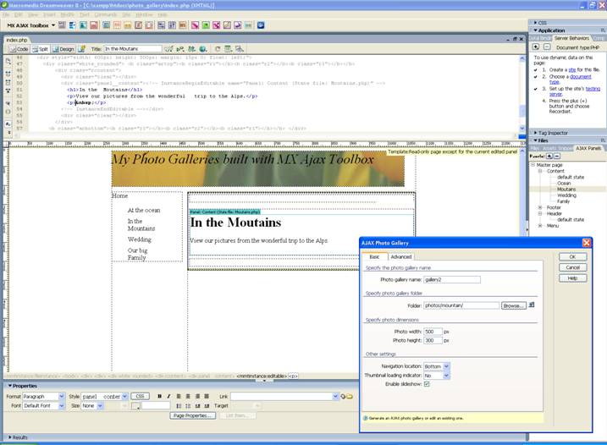Open the MX AJAX Toolbox category dropdown arrow
This screenshot has height=445, width=607.
tap(53, 25)
